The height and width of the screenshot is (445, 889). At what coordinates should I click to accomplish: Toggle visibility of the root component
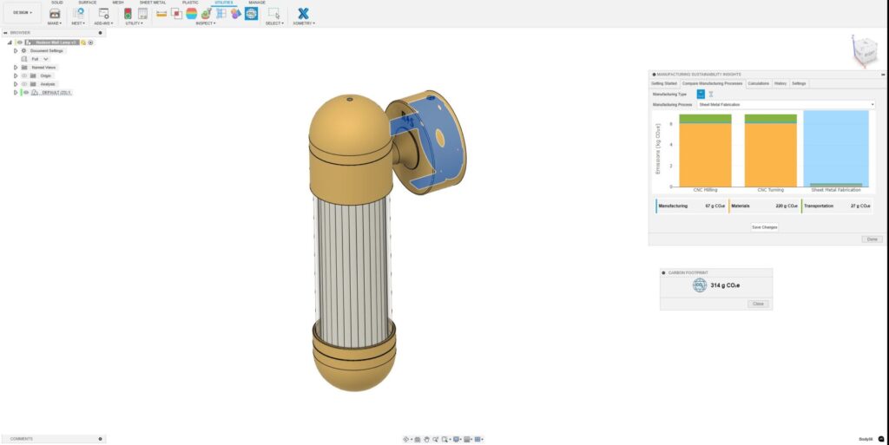pos(19,43)
